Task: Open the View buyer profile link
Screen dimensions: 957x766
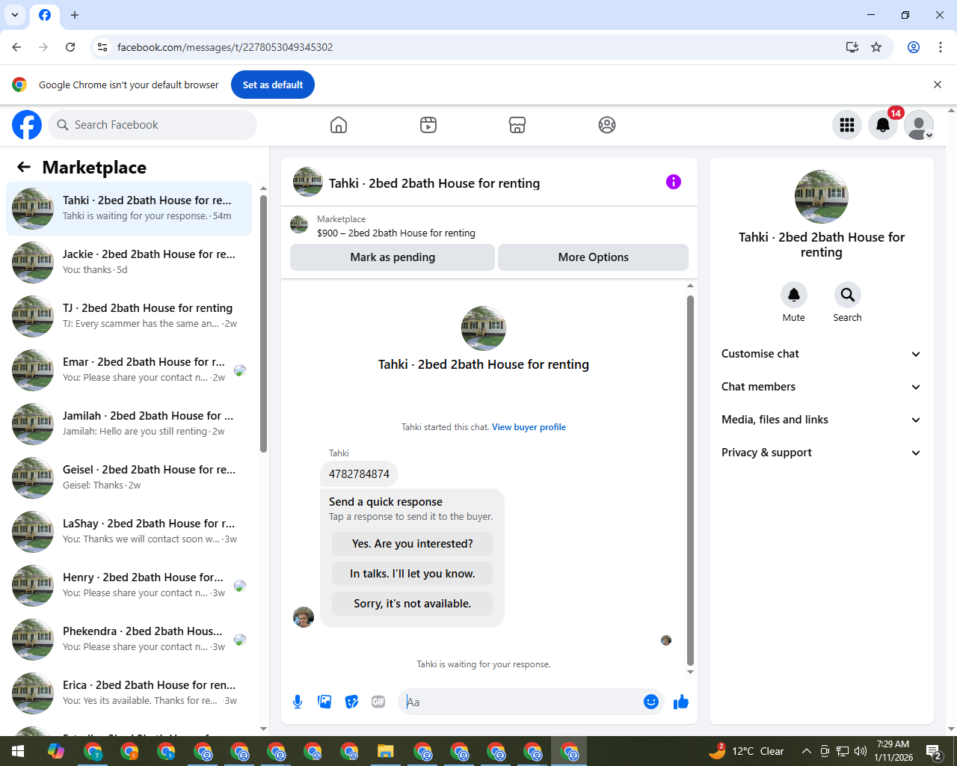Action: [x=529, y=427]
